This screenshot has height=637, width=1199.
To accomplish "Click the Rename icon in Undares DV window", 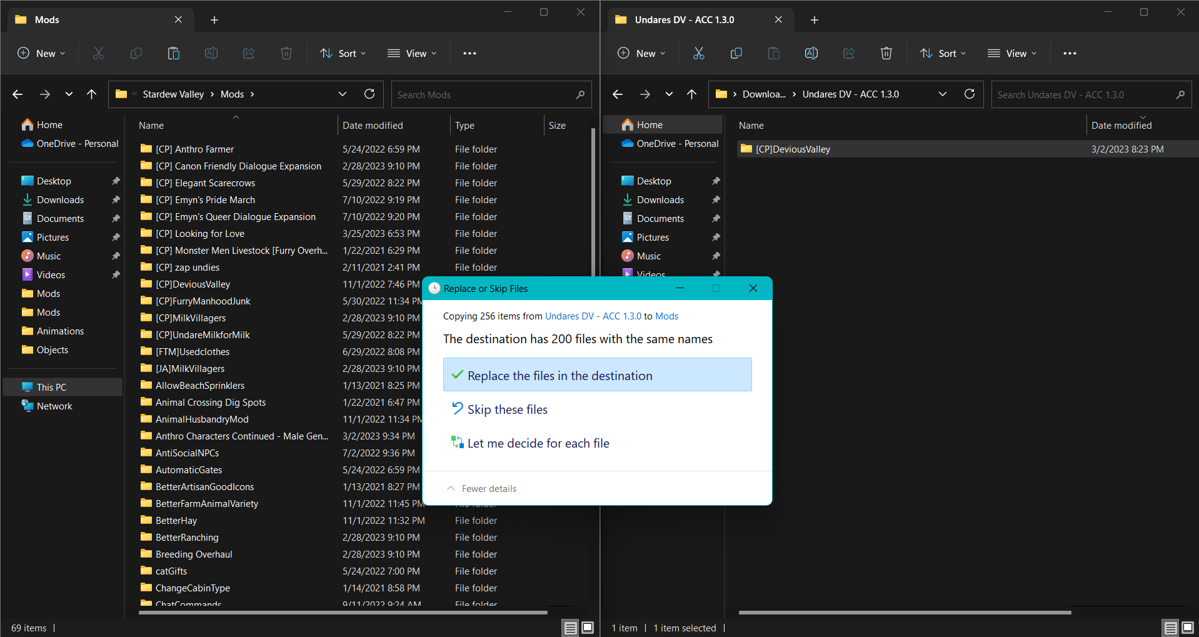I will tap(811, 54).
